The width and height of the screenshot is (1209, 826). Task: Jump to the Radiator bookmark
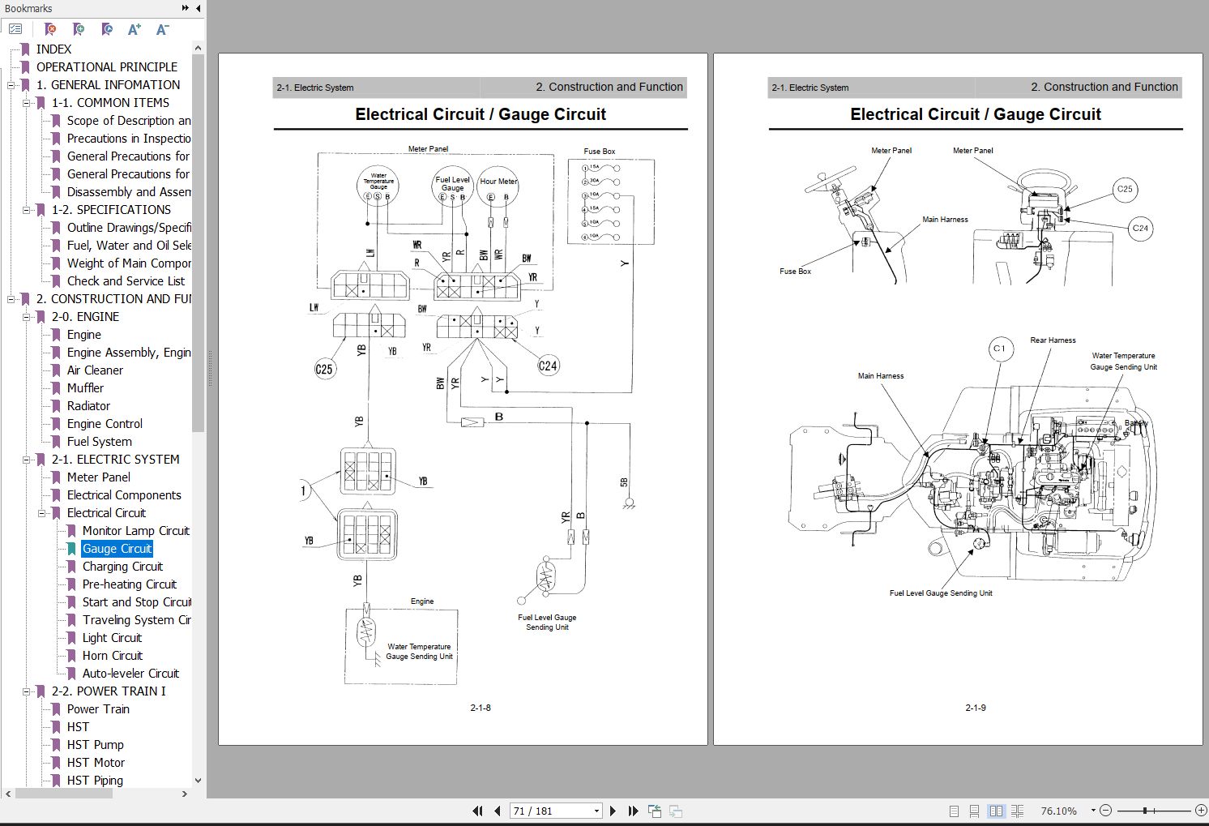click(x=90, y=405)
